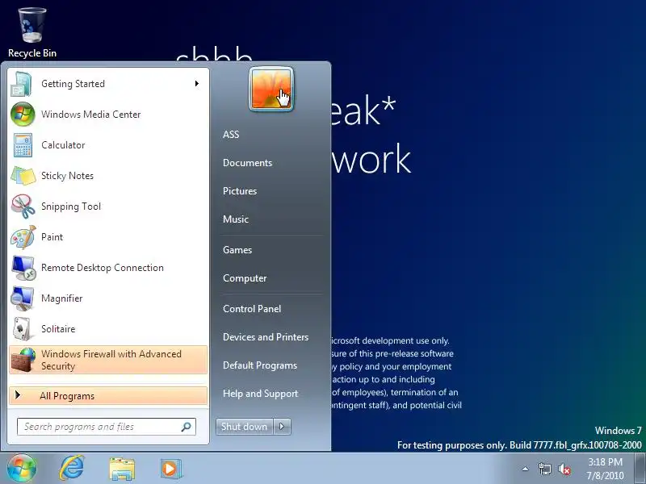Select the Windows Media Center label

click(x=91, y=115)
